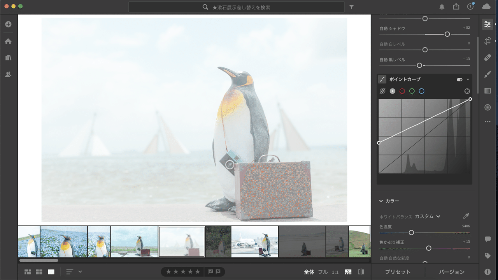
Task: Click the Share export icon
Action: click(x=456, y=7)
